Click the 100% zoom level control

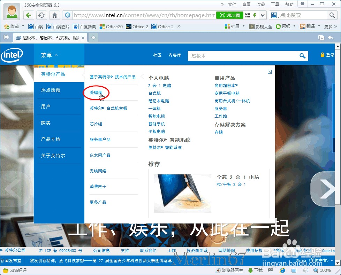[322, 270]
